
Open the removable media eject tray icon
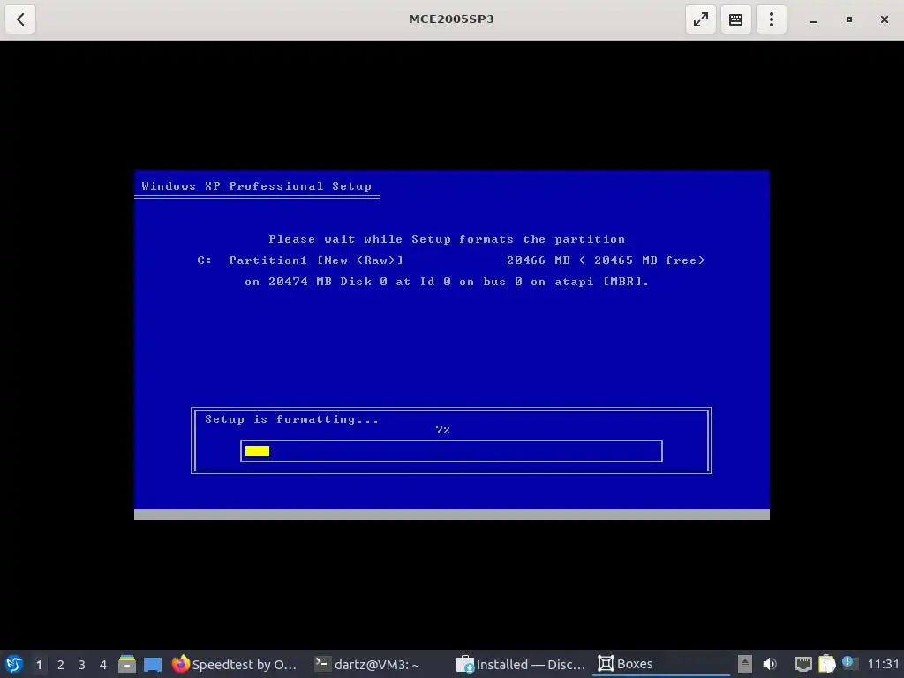pyautogui.click(x=745, y=664)
